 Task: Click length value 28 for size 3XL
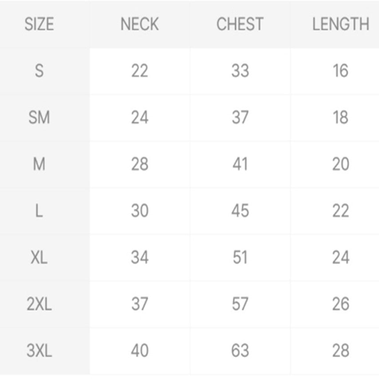(341, 351)
